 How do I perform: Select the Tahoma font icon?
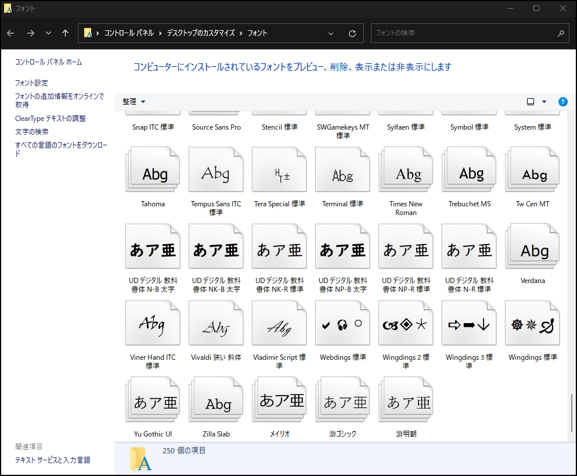pos(153,170)
